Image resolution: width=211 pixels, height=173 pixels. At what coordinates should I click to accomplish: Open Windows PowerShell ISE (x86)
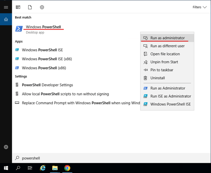(47, 59)
